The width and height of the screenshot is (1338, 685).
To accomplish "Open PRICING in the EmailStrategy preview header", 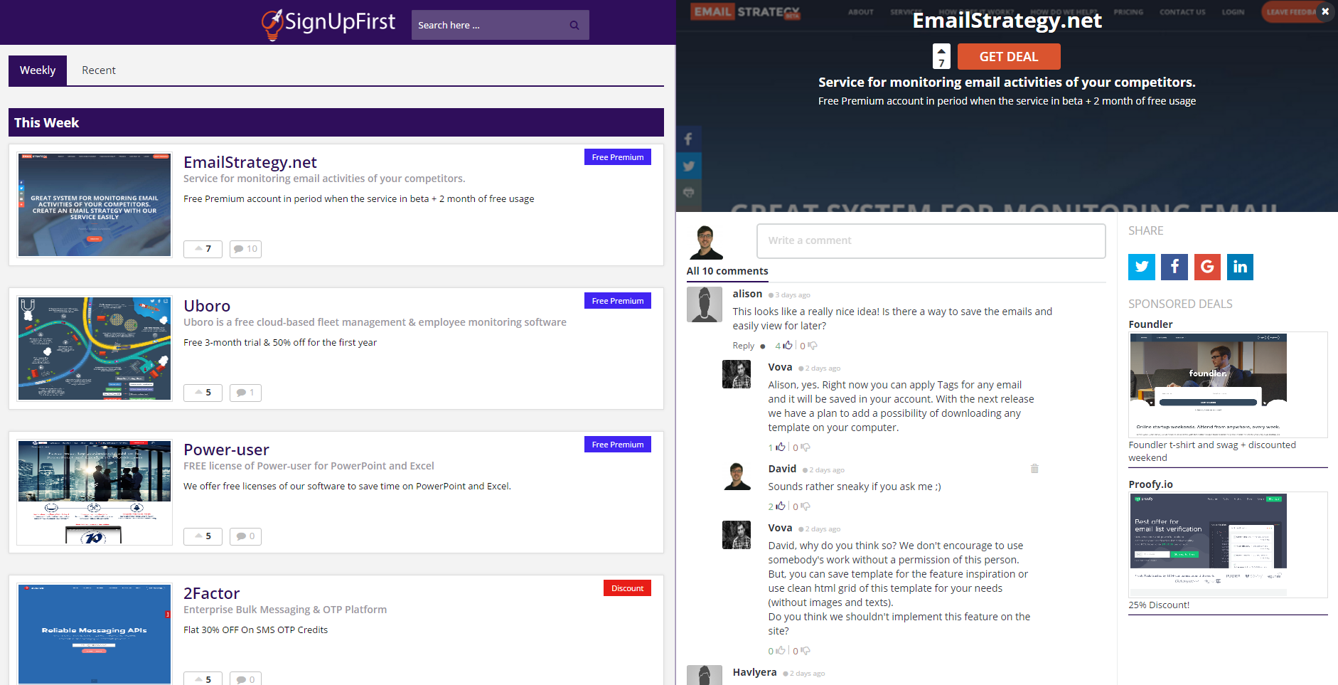I will click(1128, 12).
